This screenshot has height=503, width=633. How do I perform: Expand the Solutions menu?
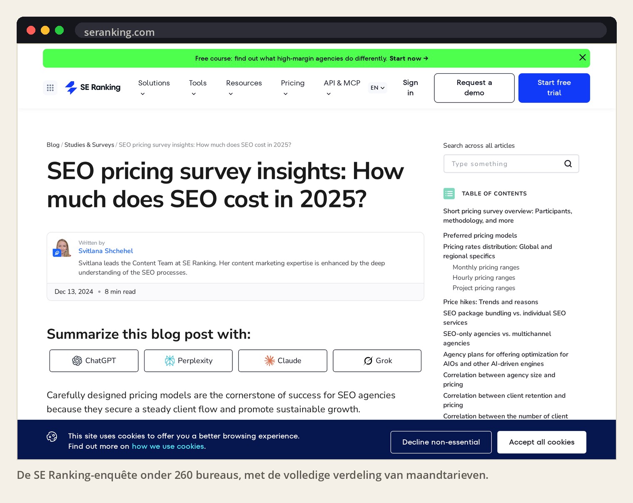pyautogui.click(x=154, y=88)
